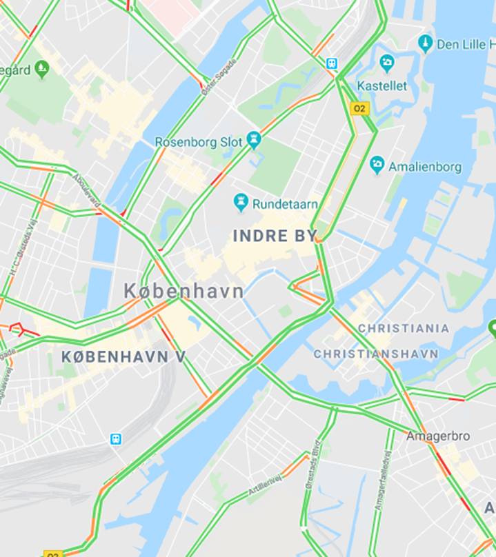
Task: Click the park tree icon near egård
Action: coord(42,69)
